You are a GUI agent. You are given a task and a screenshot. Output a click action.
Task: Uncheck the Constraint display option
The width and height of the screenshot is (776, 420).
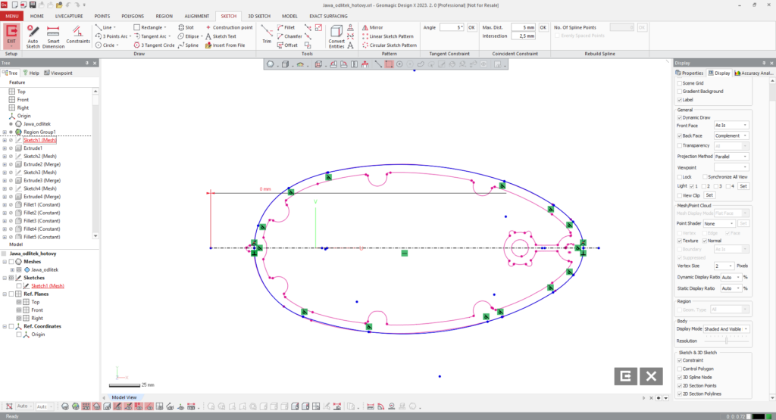679,360
